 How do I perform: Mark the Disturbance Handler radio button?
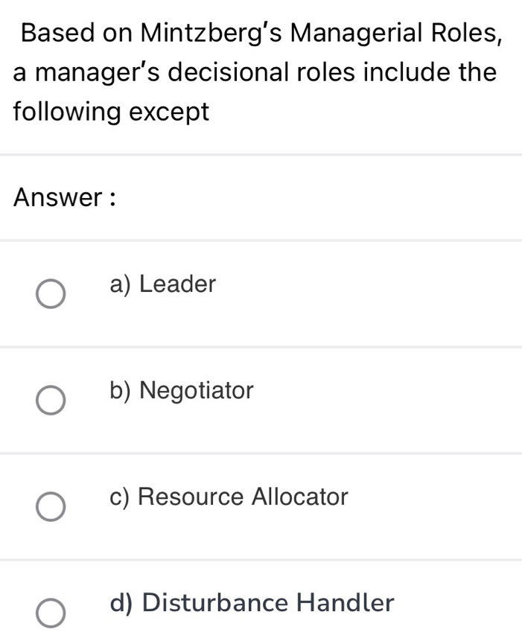(x=51, y=613)
